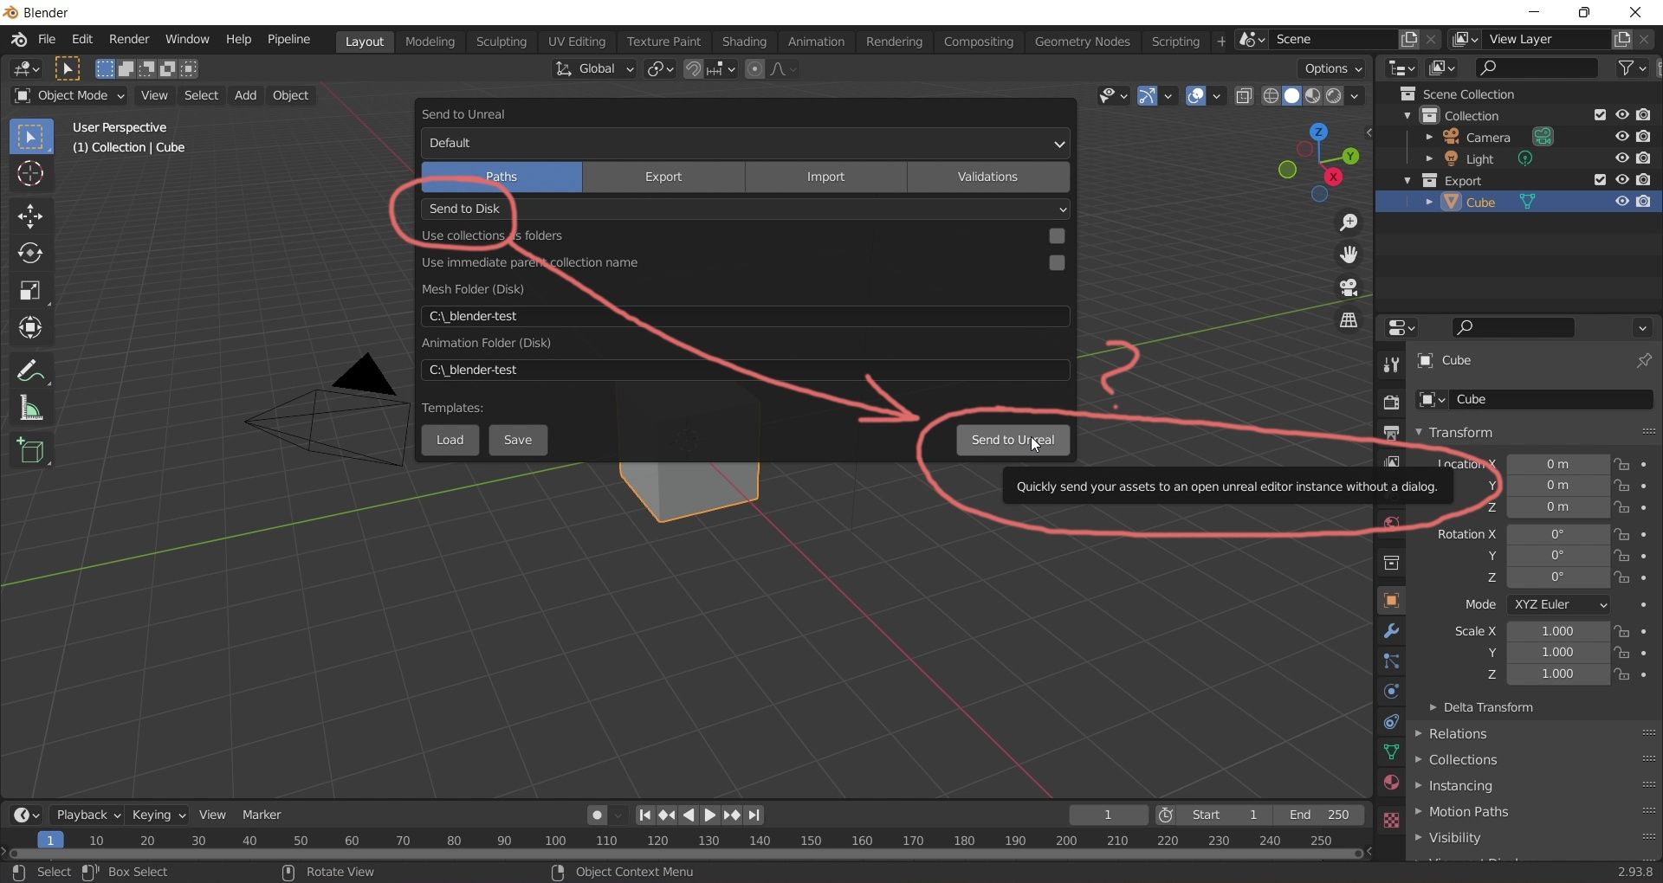Select the Add Cube tool

32,450
